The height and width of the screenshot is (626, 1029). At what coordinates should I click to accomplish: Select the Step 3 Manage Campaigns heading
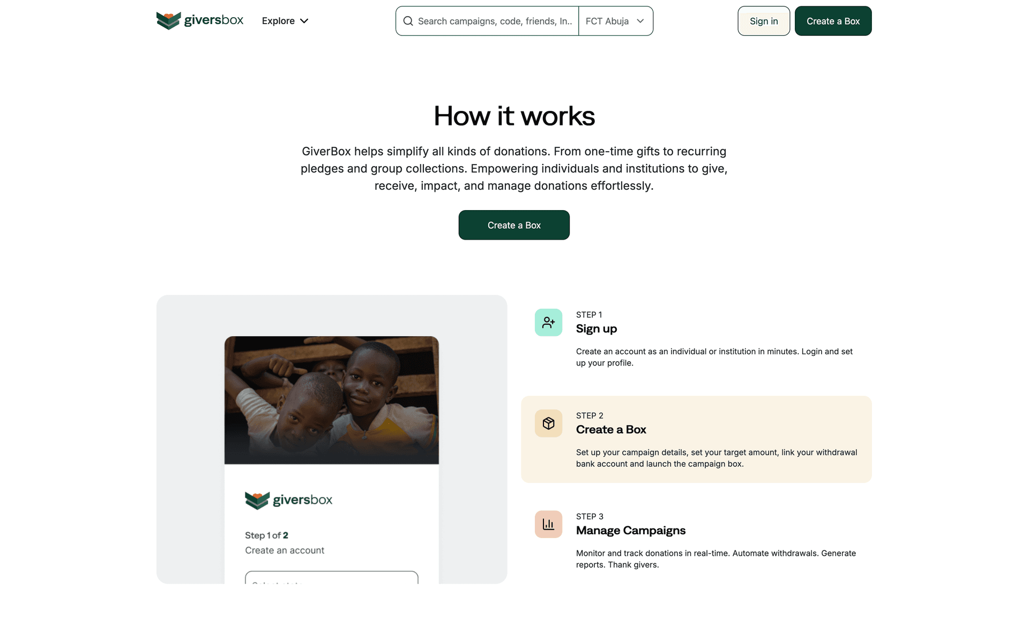[x=630, y=530]
